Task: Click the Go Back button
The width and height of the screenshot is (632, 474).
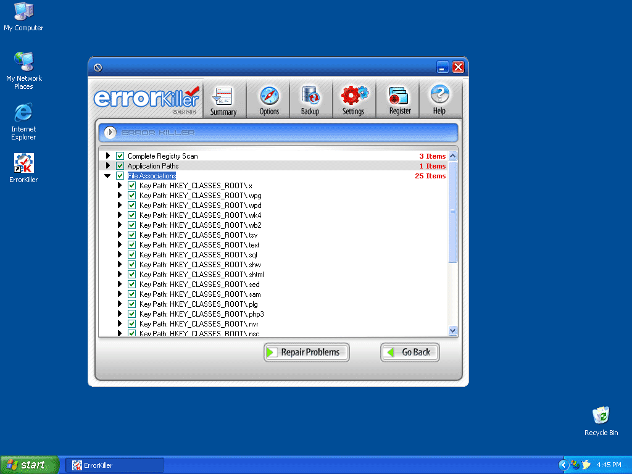Action: [x=410, y=352]
